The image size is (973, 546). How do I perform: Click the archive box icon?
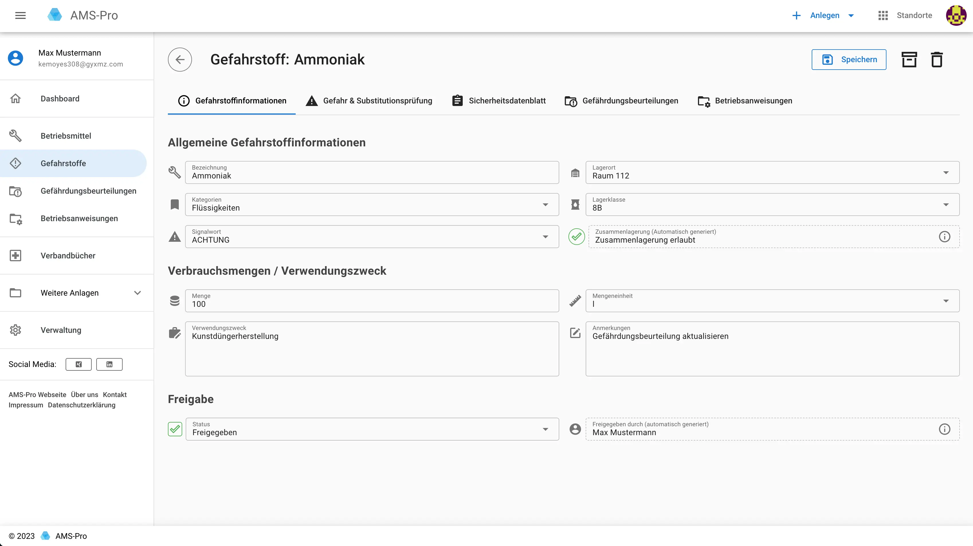click(909, 60)
